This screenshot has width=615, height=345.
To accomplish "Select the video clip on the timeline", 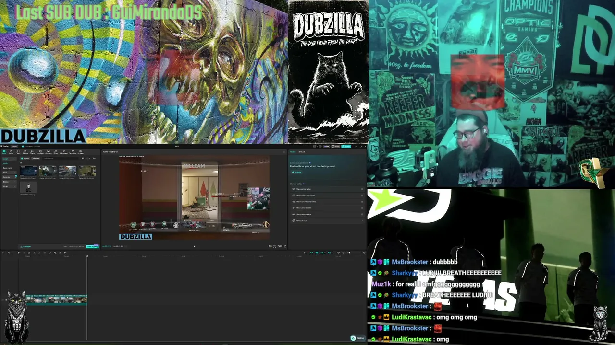I will click(x=56, y=299).
